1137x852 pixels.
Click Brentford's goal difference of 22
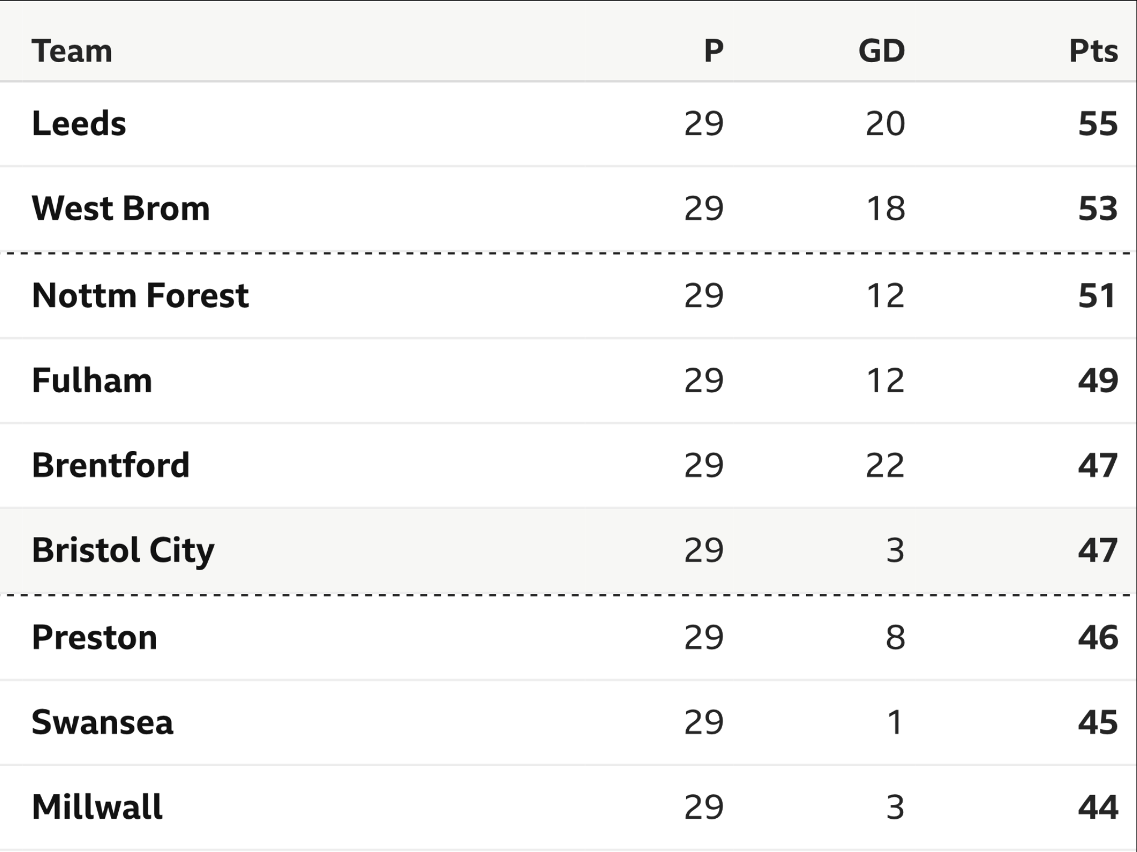tap(885, 465)
